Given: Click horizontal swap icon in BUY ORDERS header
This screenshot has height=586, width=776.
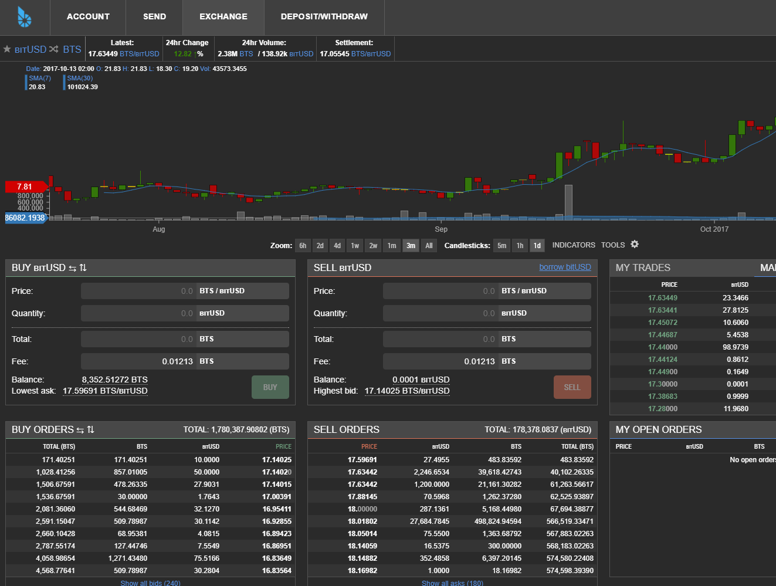Looking at the screenshot, I should point(80,430).
